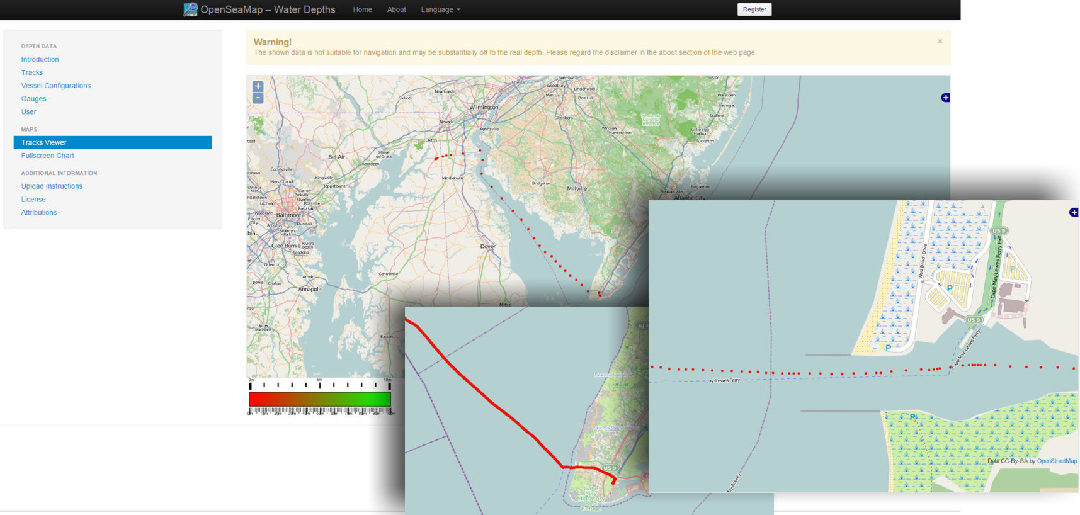
Task: Click the Register button
Action: [754, 9]
